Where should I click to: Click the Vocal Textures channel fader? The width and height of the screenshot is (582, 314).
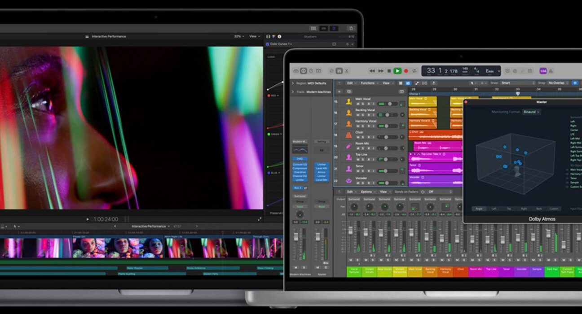[351, 231]
